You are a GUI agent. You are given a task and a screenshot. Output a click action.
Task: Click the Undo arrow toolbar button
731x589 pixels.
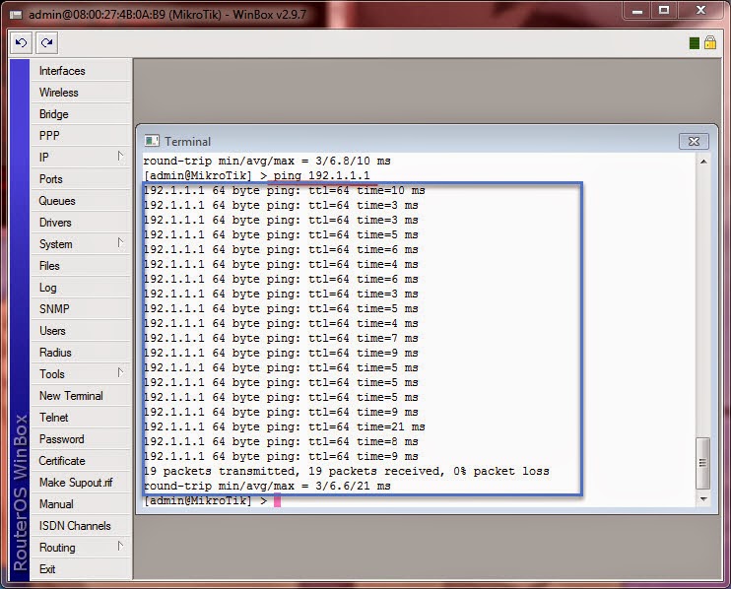pos(21,43)
